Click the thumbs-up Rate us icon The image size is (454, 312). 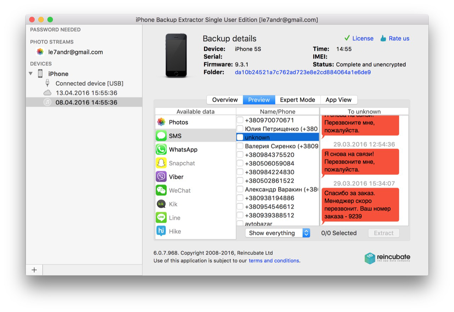383,38
